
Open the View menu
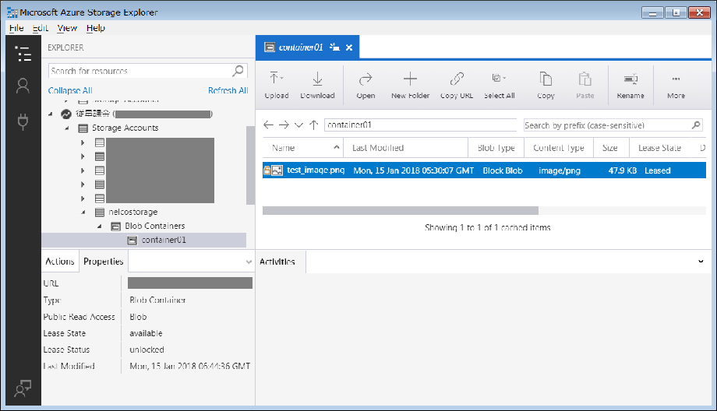click(67, 28)
